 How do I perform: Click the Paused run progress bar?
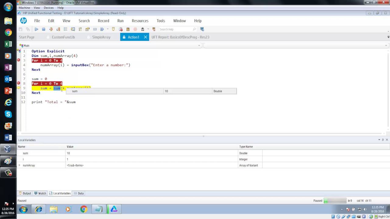point(335,201)
